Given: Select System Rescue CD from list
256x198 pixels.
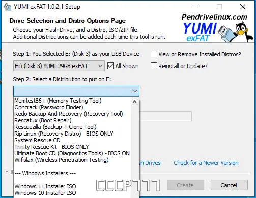Looking at the screenshot, I should (72, 140).
